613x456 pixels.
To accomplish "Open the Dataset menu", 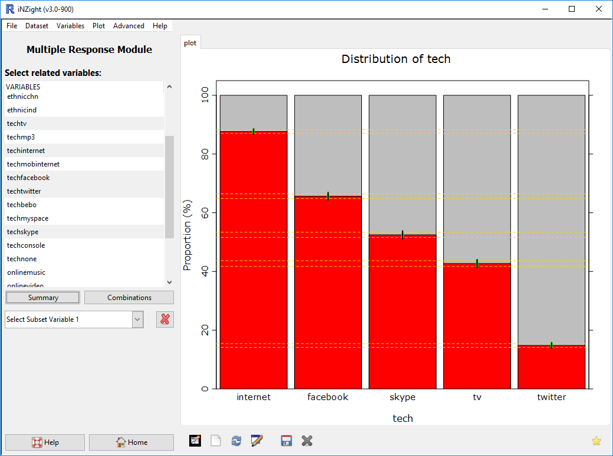I will [x=37, y=26].
